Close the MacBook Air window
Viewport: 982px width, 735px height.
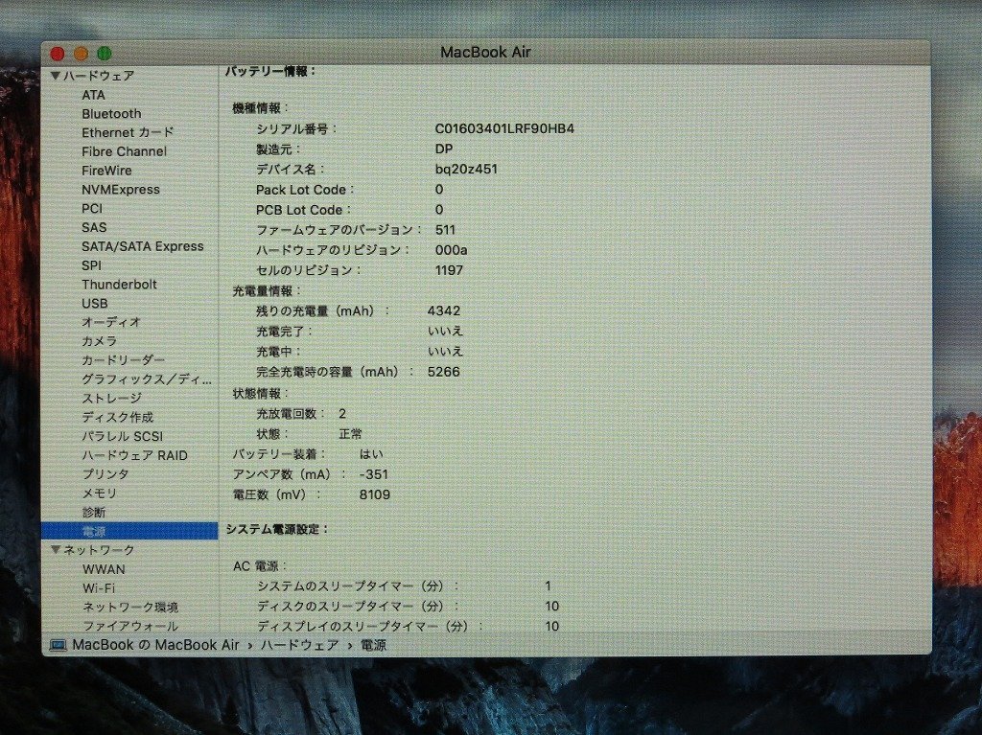tap(58, 54)
